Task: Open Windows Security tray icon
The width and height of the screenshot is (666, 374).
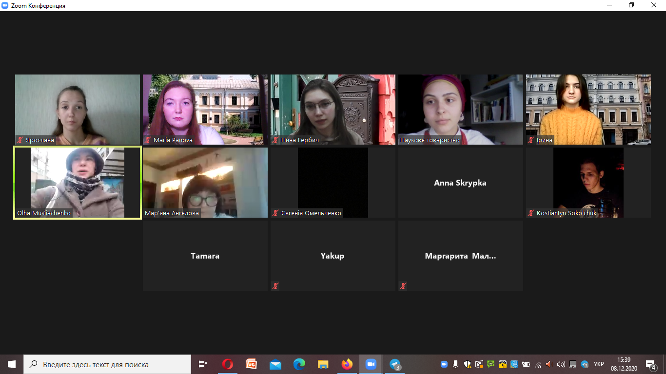Action: [x=468, y=364]
